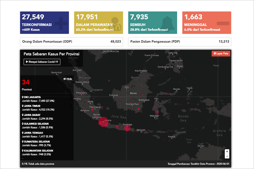Open the Layer Peta options
This screenshot has width=254, height=169.
click(221, 53)
